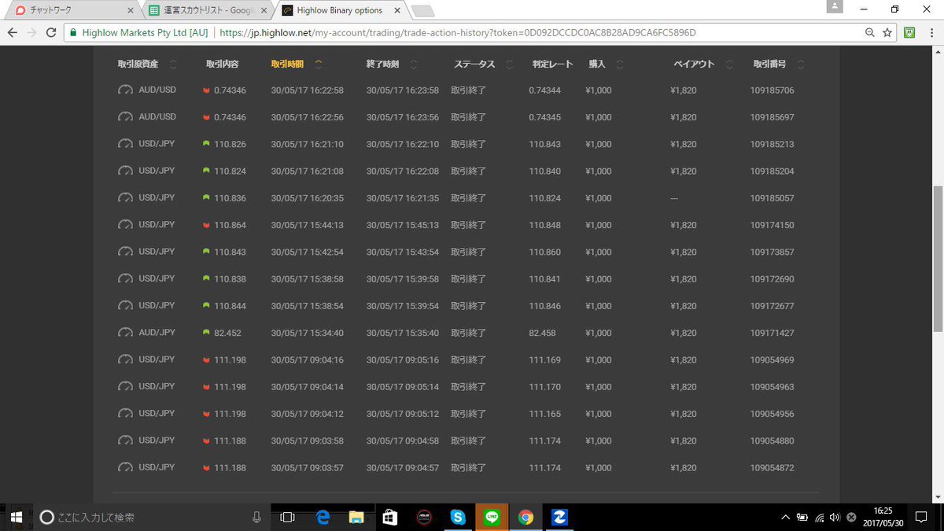Switch to 運営スカウトリスト Google tab
944x531 pixels.
pos(207,10)
